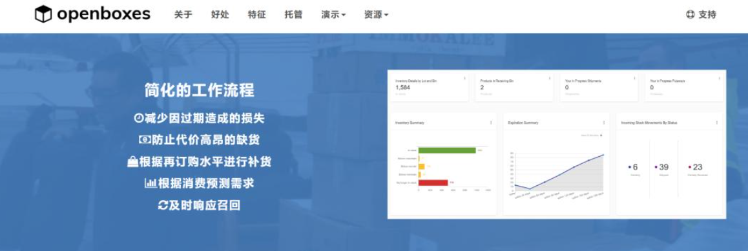Click the money icon before 防止代价高昂的缺货

[145, 140]
